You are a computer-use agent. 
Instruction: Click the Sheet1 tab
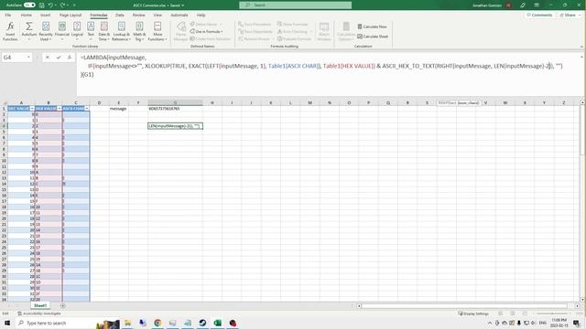[40, 305]
